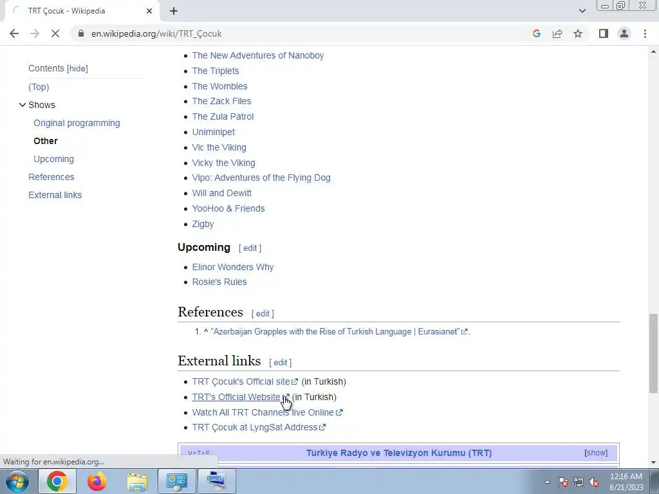Viewport: 659px width, 494px height.
Task: Open the YooHoo & Friends link
Action: (228, 209)
